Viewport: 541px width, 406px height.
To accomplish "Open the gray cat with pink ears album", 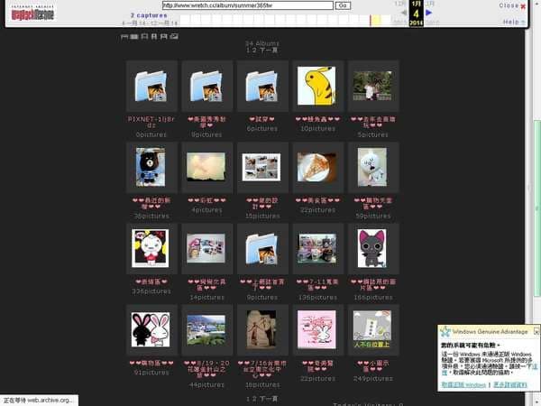I will click(x=371, y=248).
